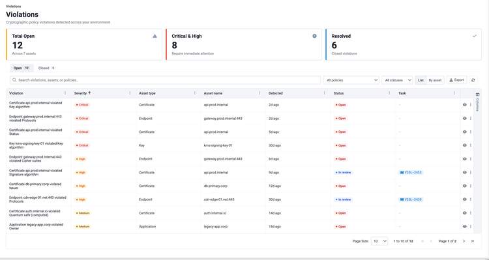489x260 pixels.
Task: Open Asset name column menu
Action: [259, 93]
